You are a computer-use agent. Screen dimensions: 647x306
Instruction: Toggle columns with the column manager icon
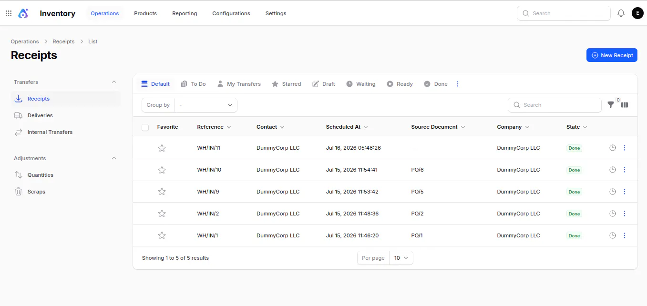[x=625, y=105]
